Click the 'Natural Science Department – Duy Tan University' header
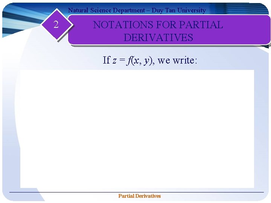The image size is (271, 203). (x=137, y=11)
